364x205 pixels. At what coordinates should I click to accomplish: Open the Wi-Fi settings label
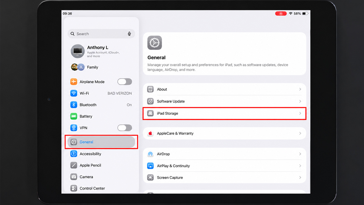(x=84, y=93)
